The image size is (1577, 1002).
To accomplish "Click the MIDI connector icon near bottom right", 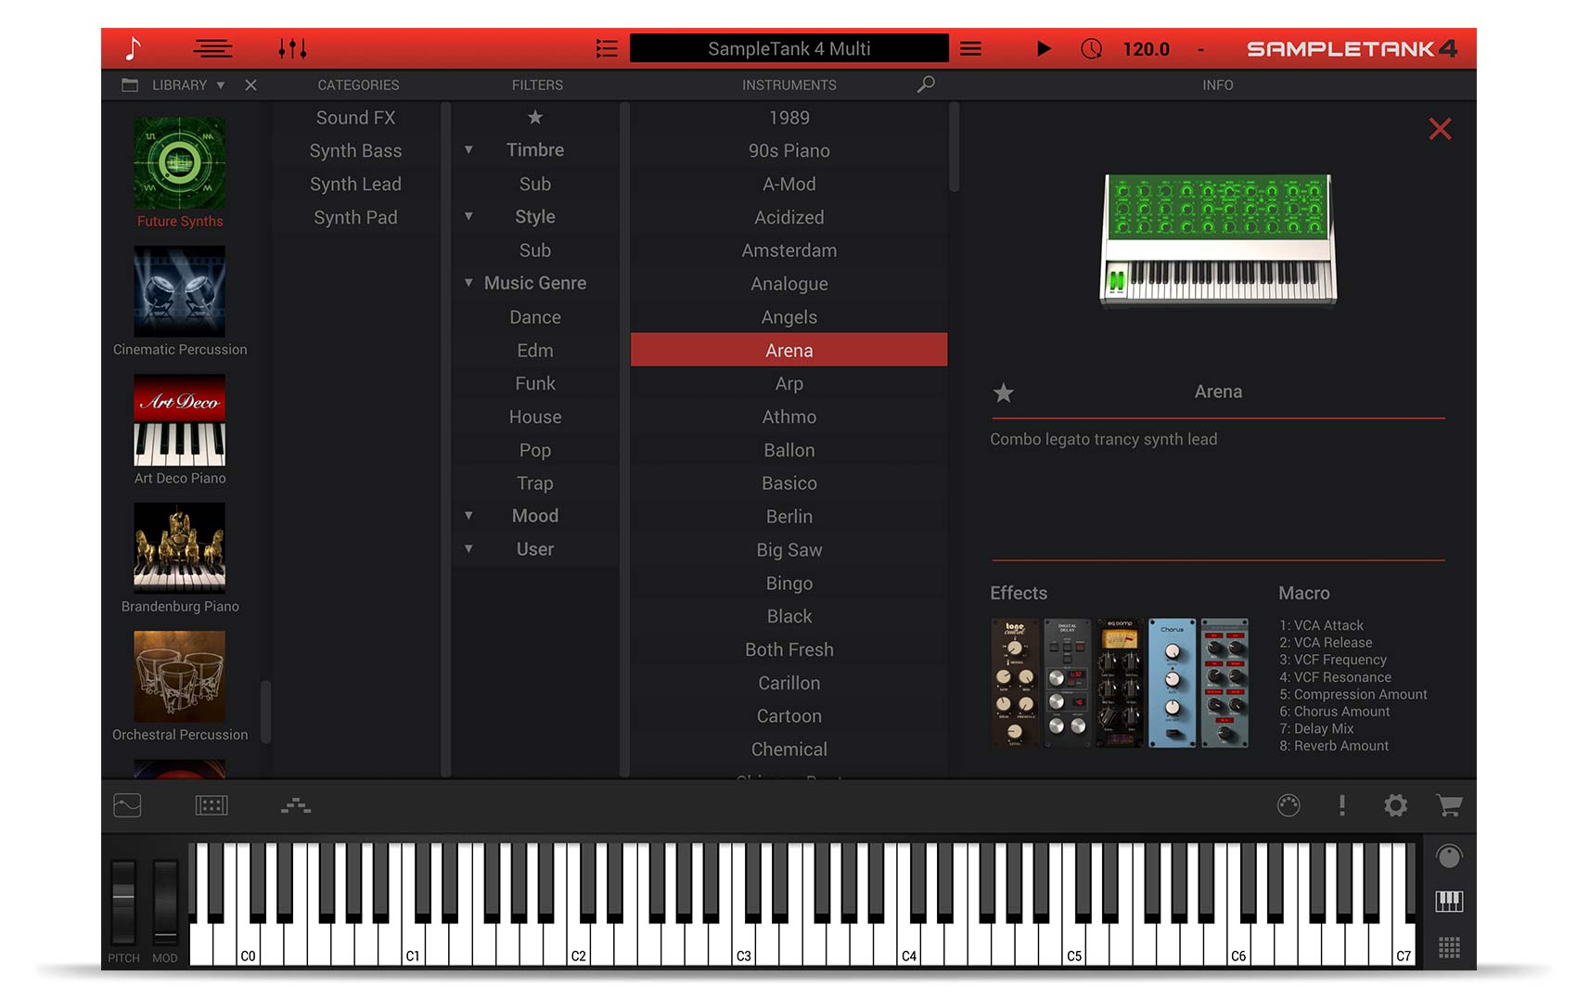I will point(1290,805).
